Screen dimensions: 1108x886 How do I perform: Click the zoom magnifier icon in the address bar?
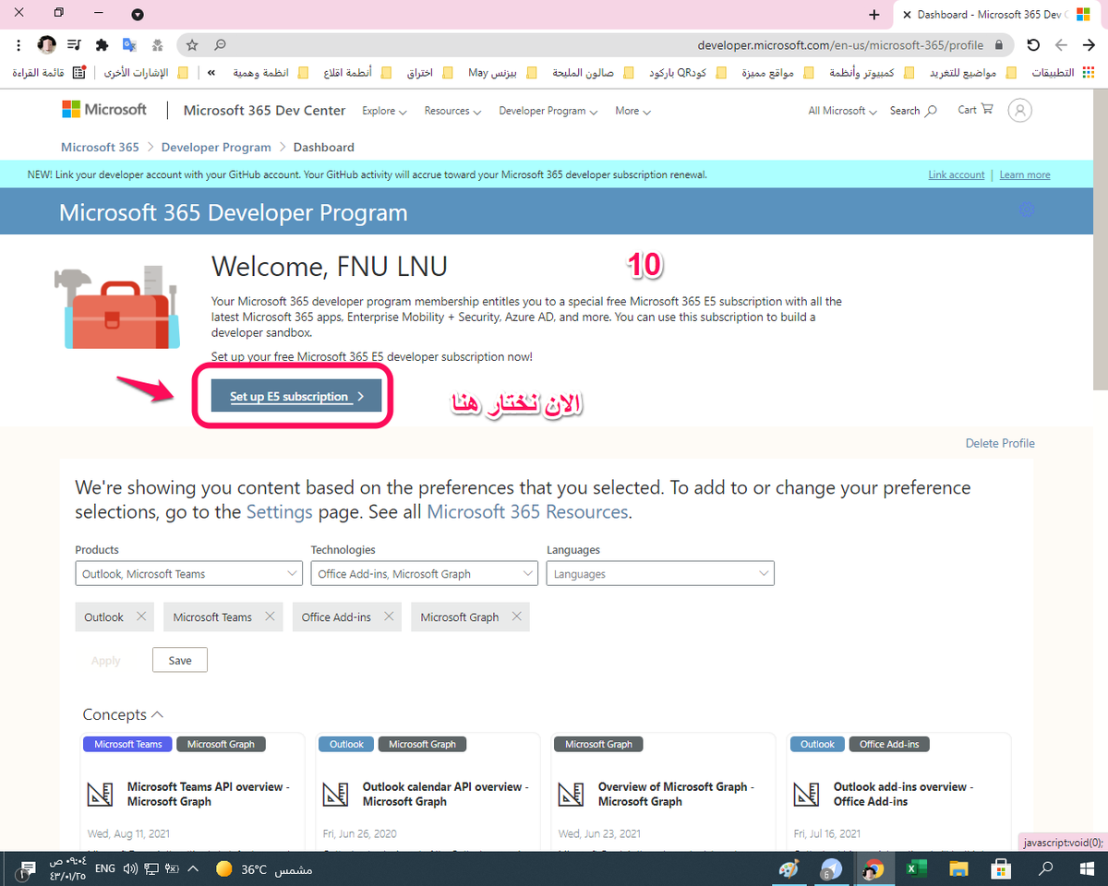[x=220, y=44]
